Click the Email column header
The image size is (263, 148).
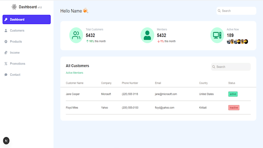pos(158,83)
